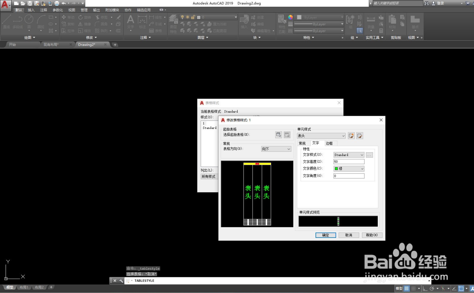Click the command line customize wrench icon
Screen dimensions: 474x293
click(x=121, y=281)
